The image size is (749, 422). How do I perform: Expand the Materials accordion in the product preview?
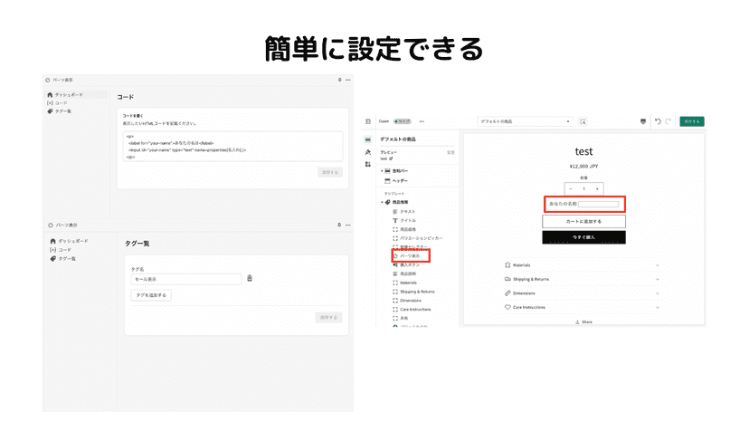click(x=582, y=265)
